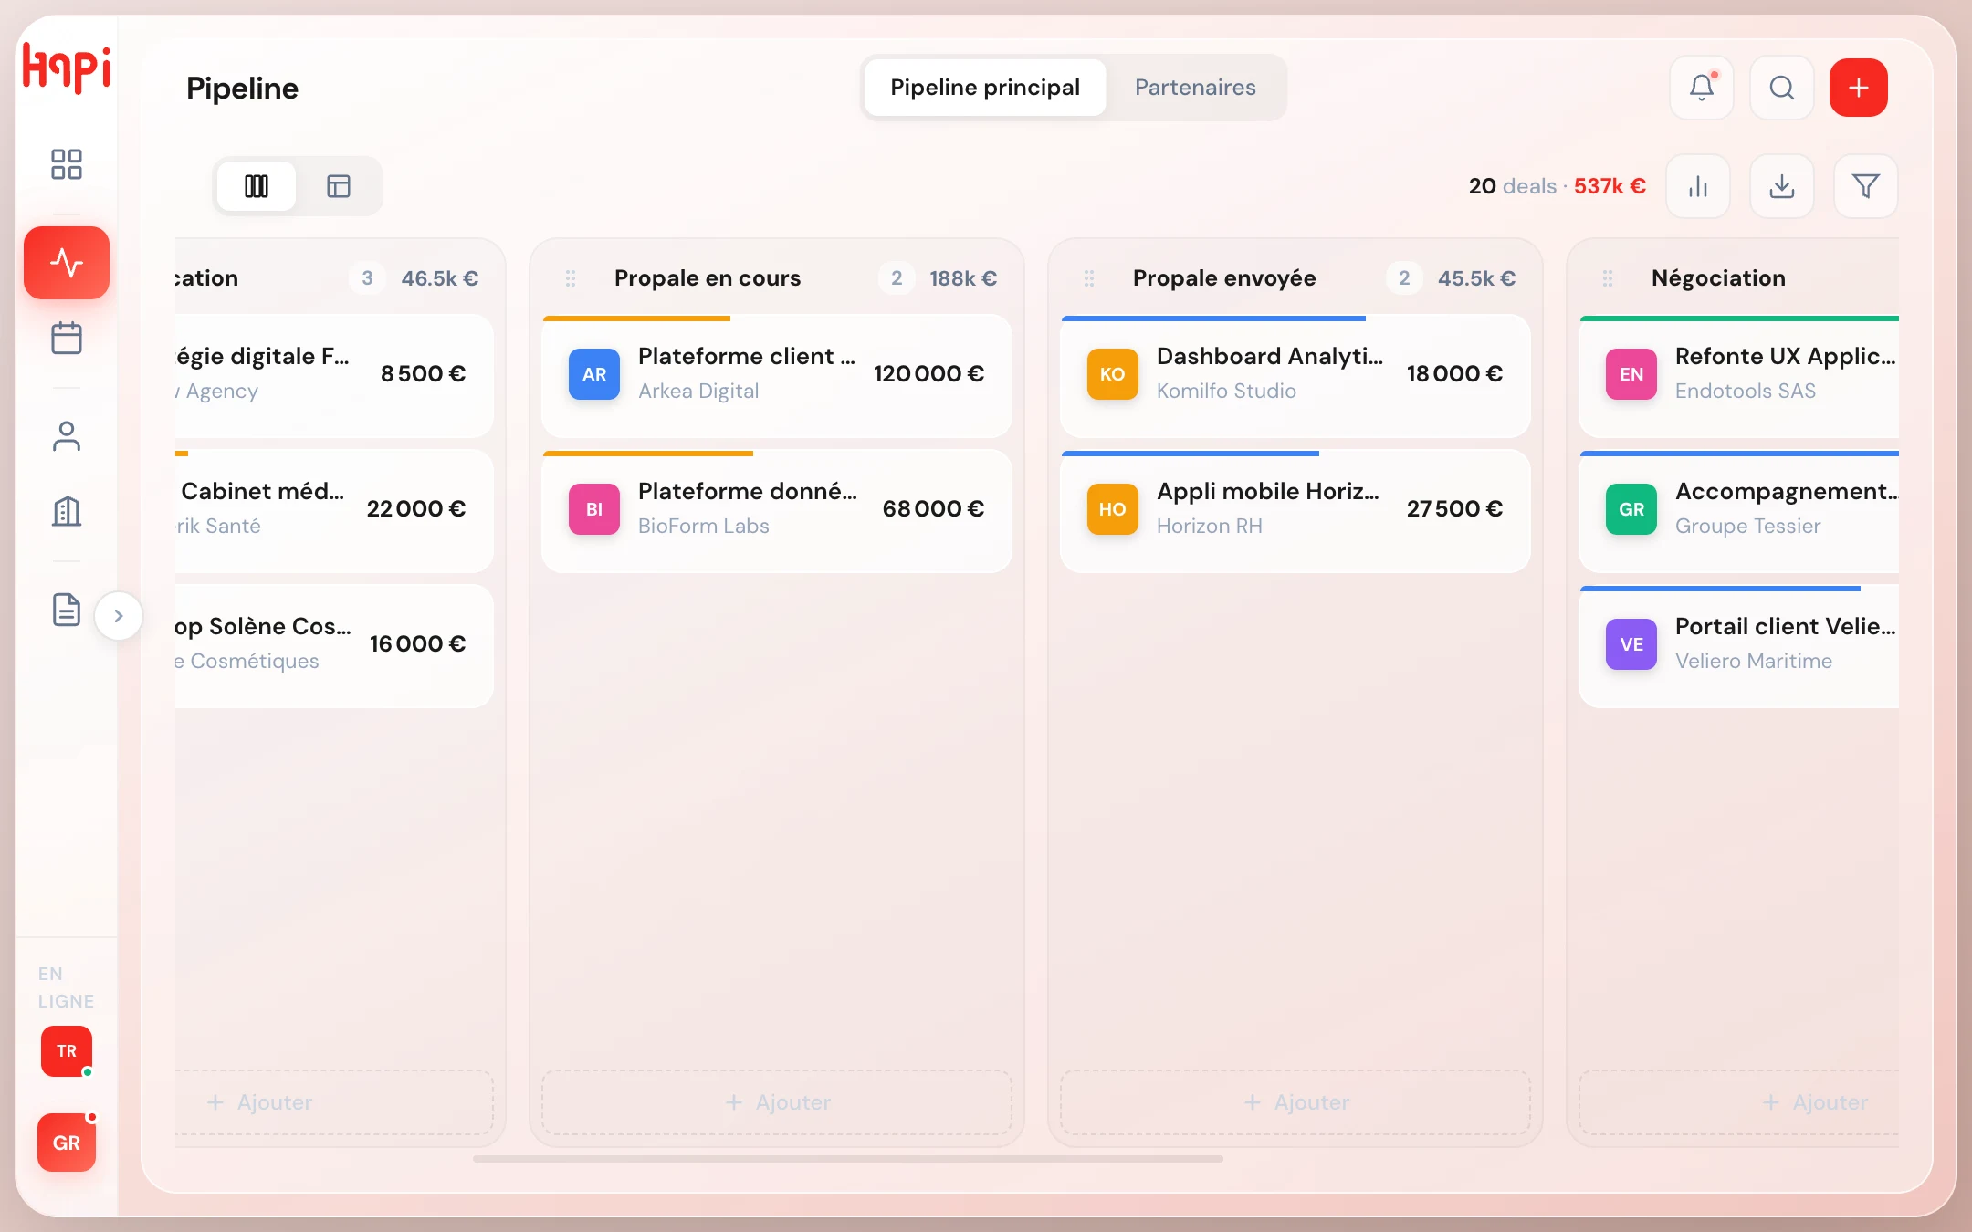Click the GR user avatar

coord(67,1143)
